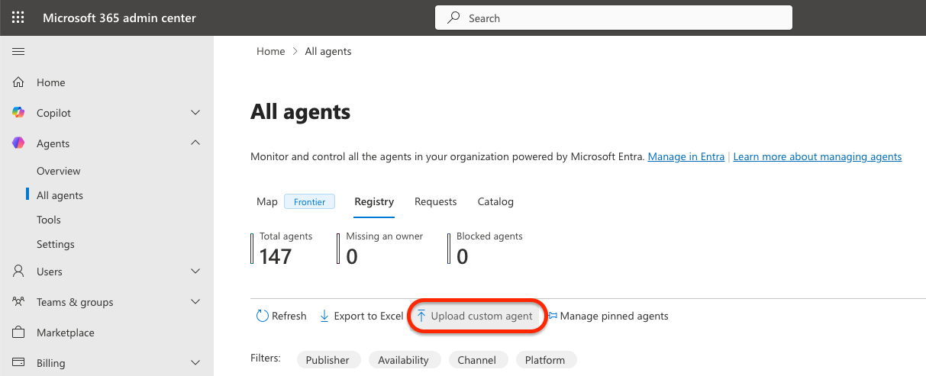This screenshot has width=926, height=376.
Task: Click the pin icon beside Manage pinned agents
Action: click(553, 316)
